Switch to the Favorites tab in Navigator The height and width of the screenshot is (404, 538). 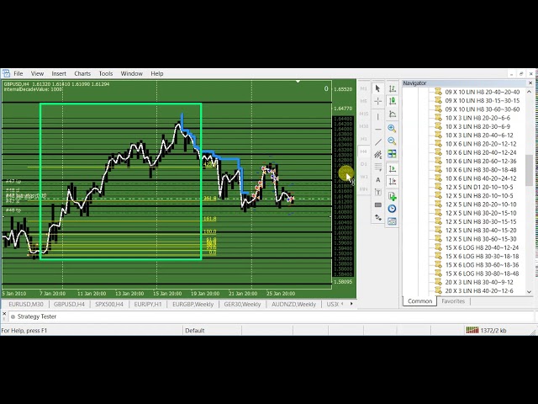coord(453,300)
